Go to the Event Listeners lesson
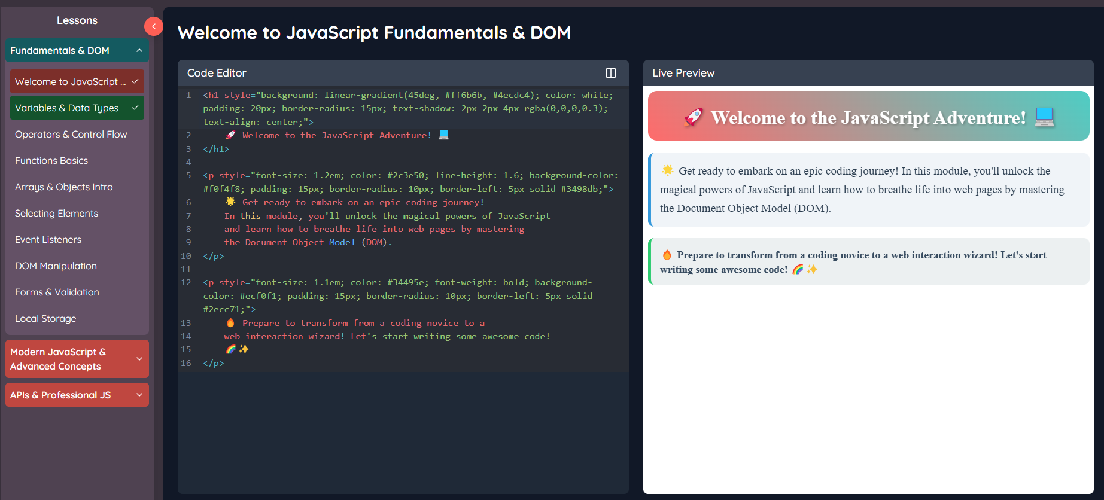This screenshot has height=500, width=1104. coord(77,239)
